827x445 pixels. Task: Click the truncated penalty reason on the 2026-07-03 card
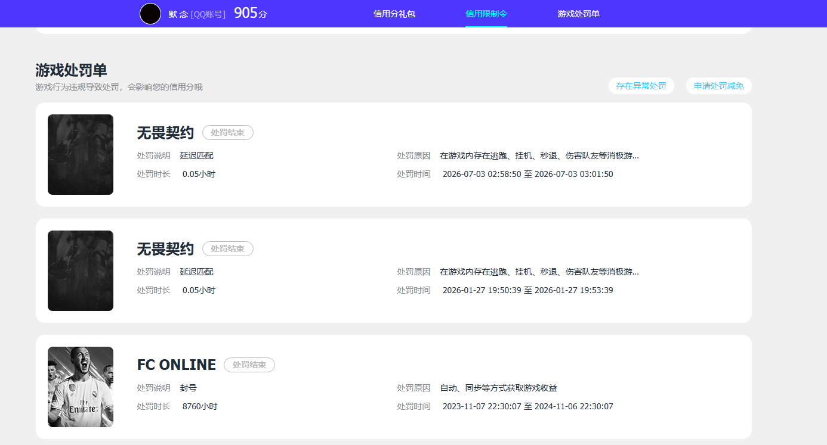tap(539, 155)
